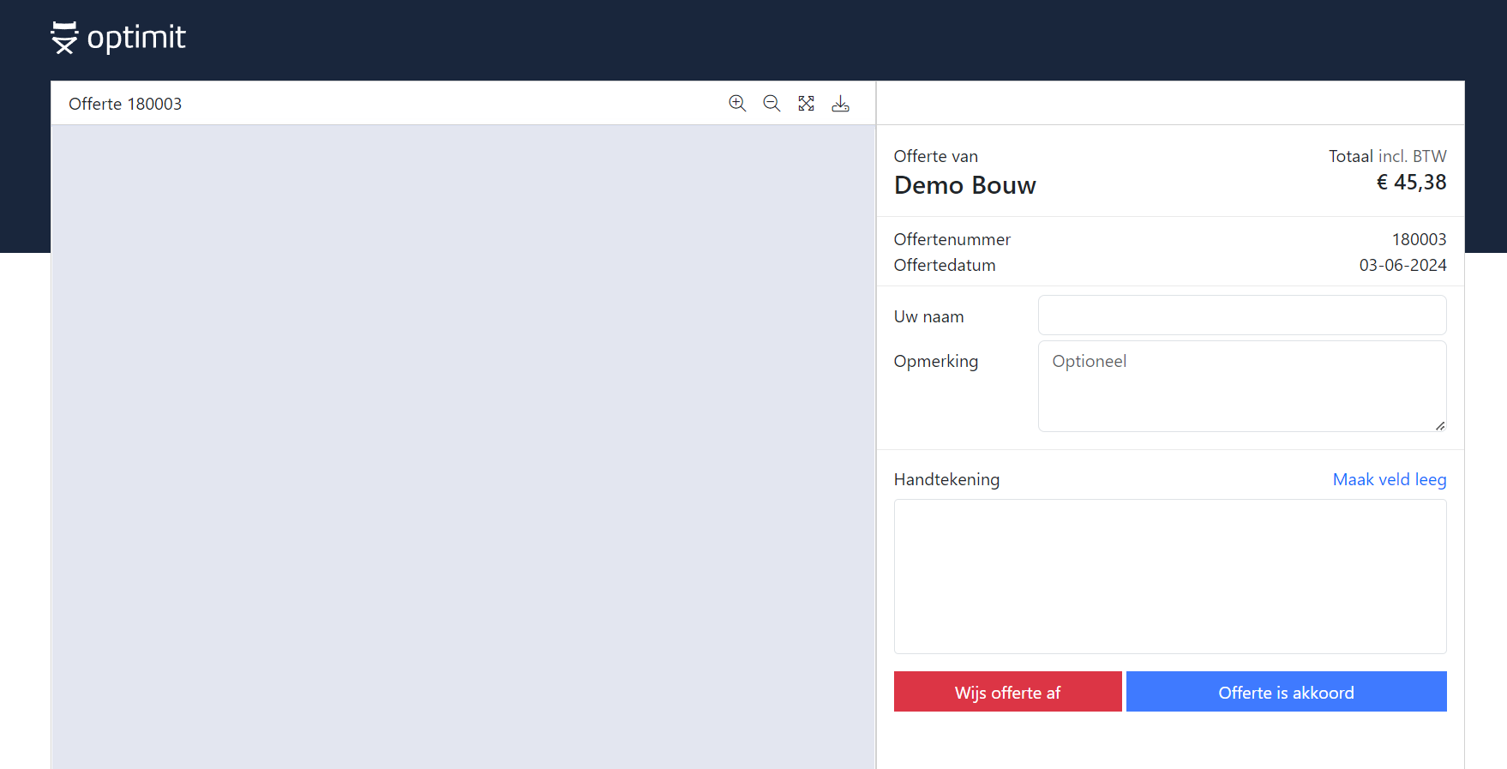Clear signature with Maak veld leeg
The height and width of the screenshot is (769, 1507).
coord(1390,479)
